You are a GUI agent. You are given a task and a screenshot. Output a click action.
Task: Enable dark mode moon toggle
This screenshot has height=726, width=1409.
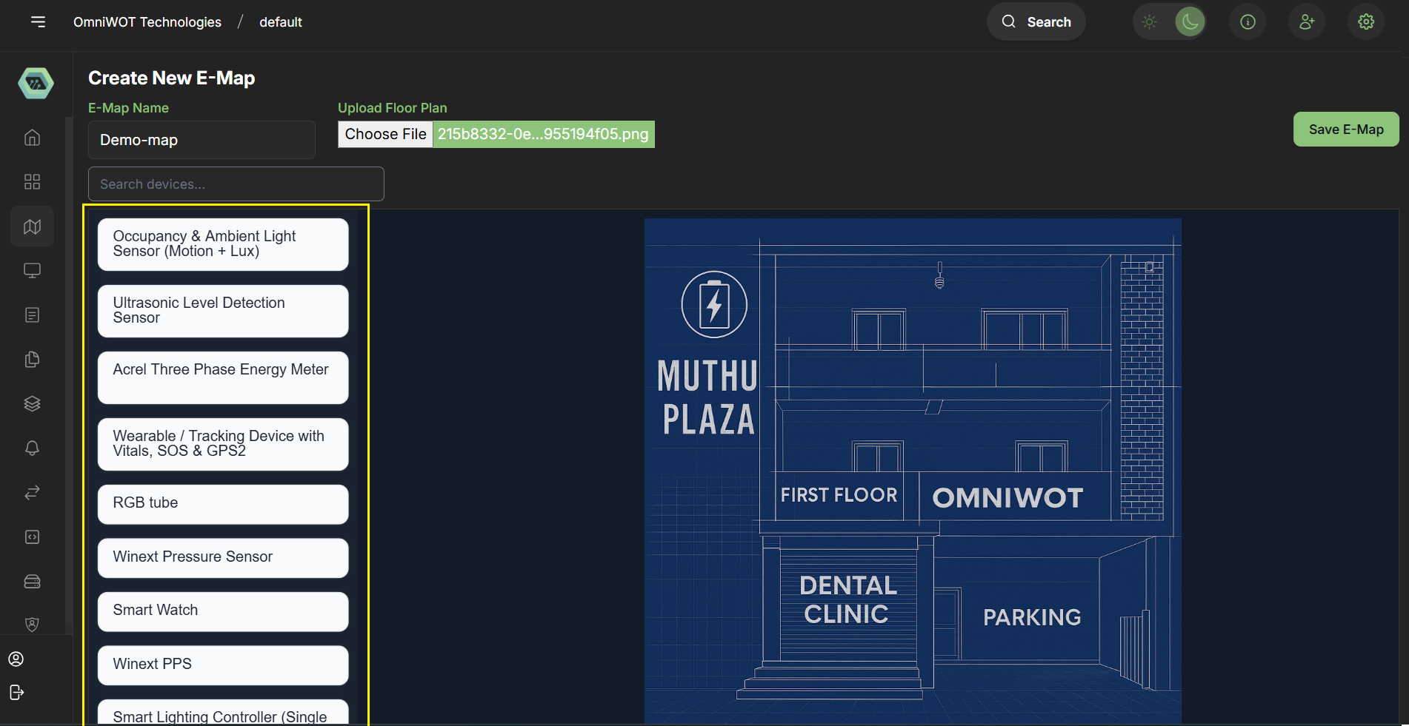click(x=1190, y=22)
